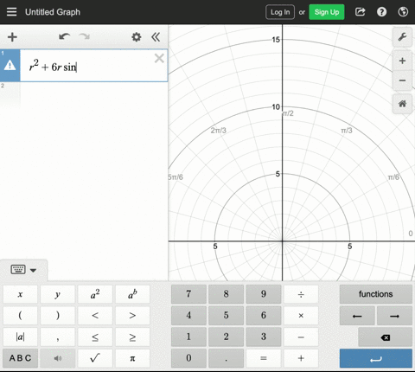Viewport: 415px width, 372px height.
Task: Tap the less than key
Action: (x=95, y=316)
